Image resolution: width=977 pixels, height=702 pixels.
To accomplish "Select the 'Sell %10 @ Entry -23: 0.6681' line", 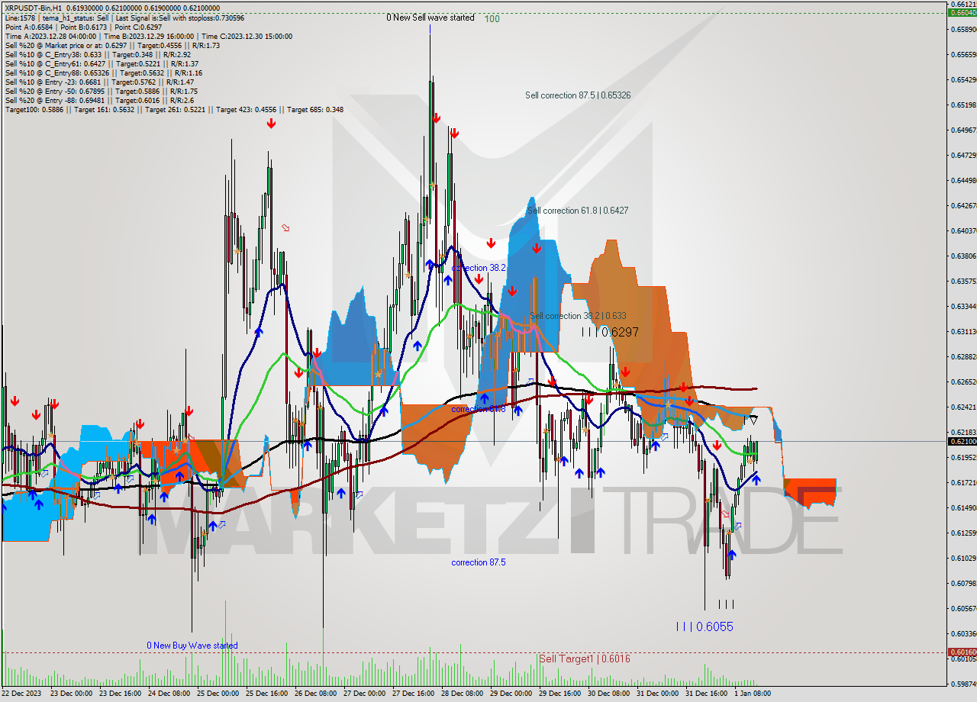I will point(99,82).
